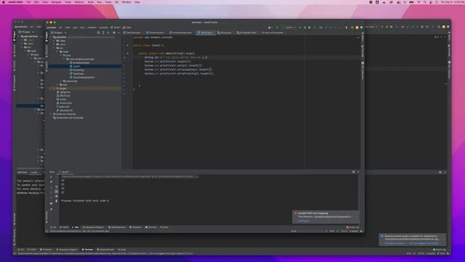Open Project panel settings gear
The image size is (465, 262).
pos(114,33)
